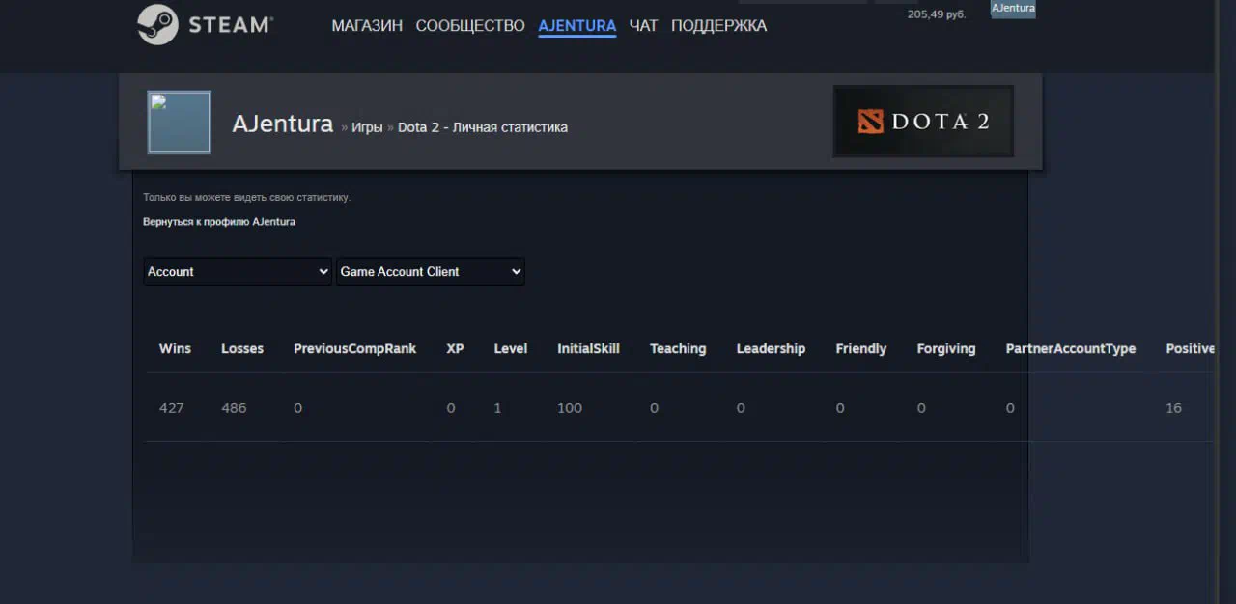
Task: Click the Friendly column header
Action: 860,348
